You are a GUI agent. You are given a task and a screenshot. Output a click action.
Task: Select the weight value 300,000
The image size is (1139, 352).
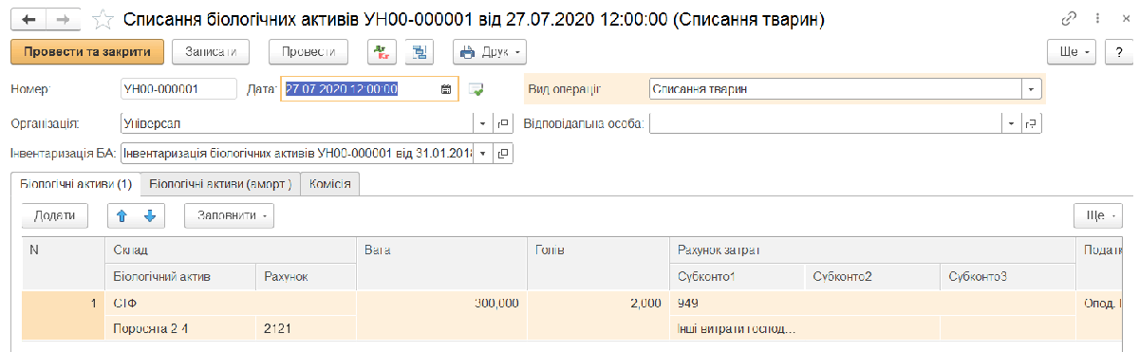click(x=441, y=304)
